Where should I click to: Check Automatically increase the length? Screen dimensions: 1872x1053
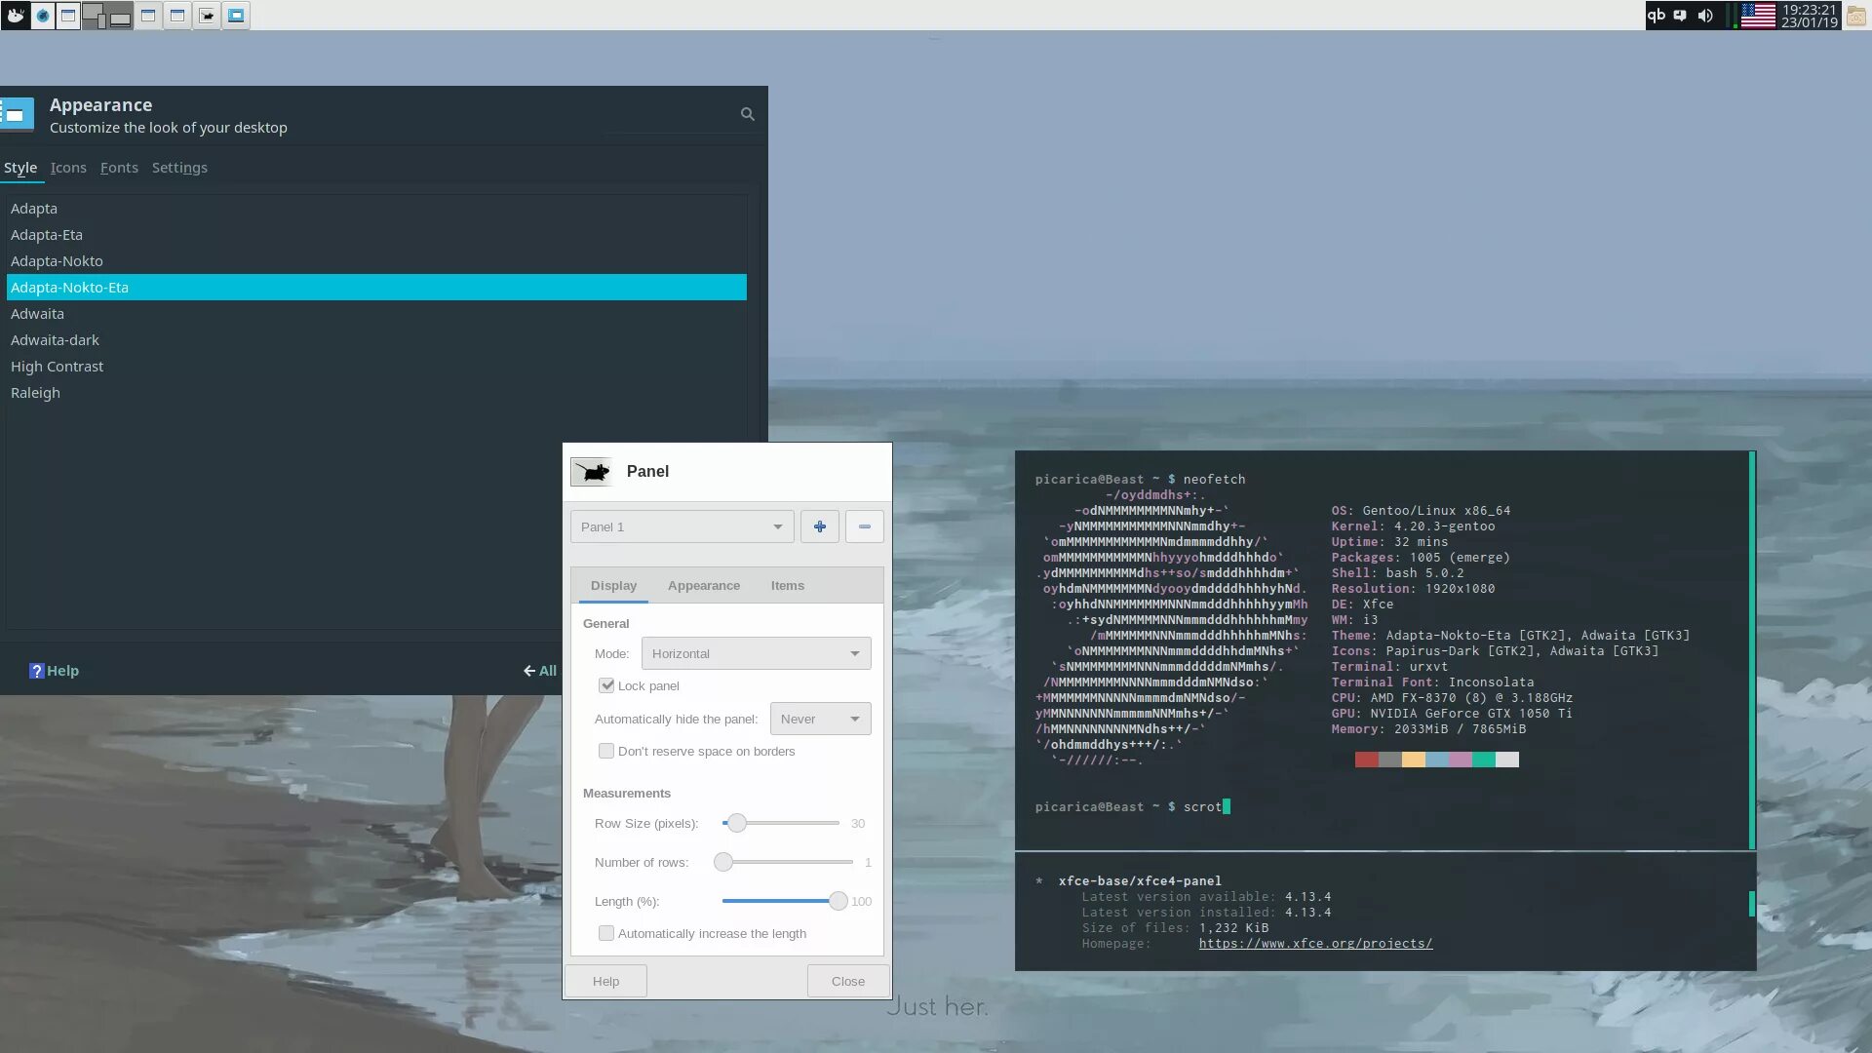(x=605, y=933)
